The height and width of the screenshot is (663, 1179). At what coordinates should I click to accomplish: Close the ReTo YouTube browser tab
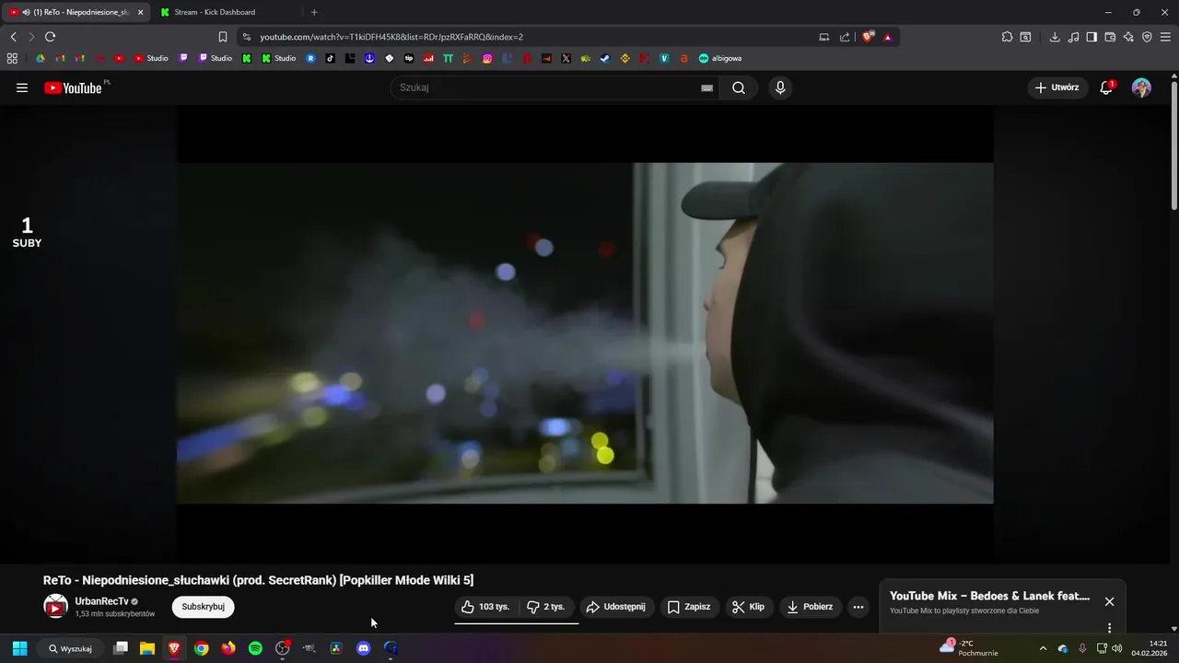pos(141,12)
